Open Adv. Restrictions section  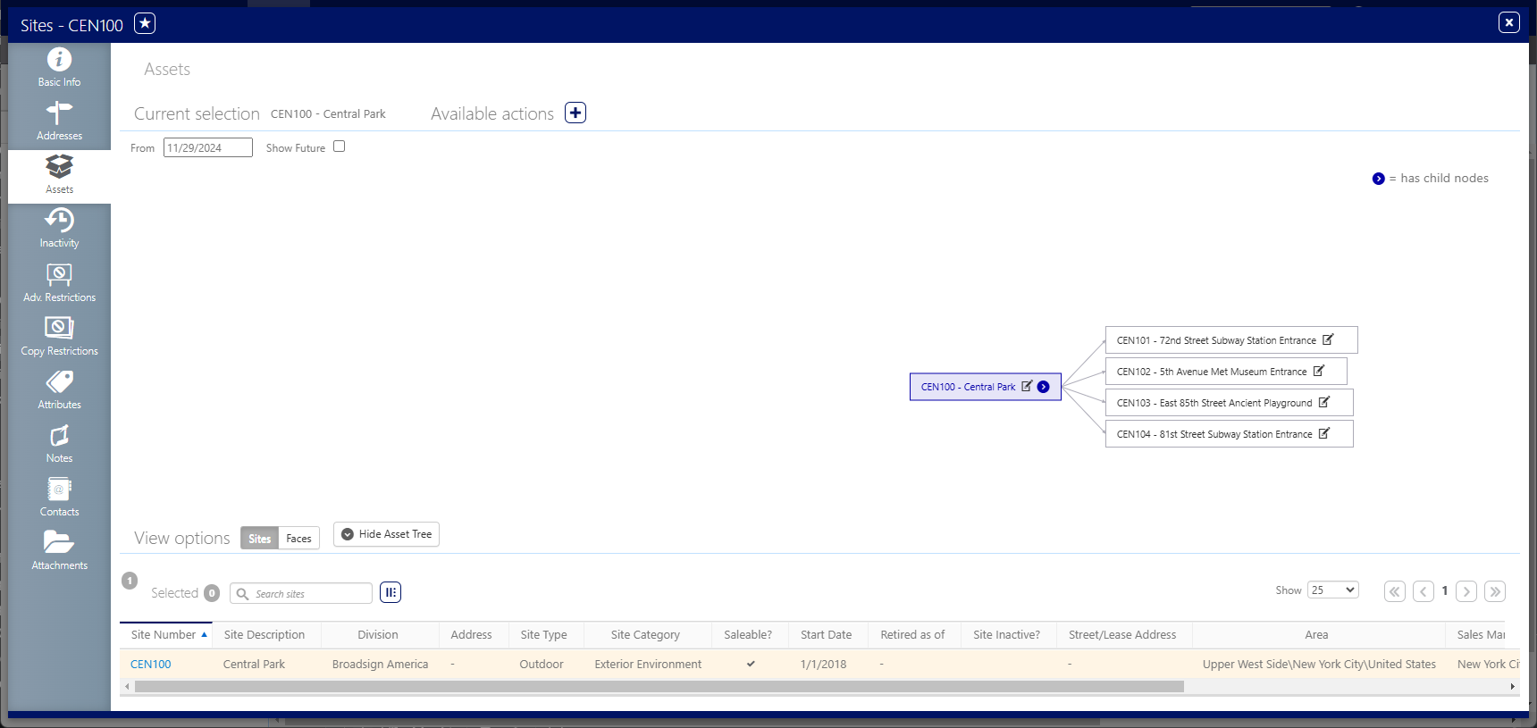point(59,283)
